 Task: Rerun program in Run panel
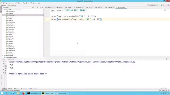[x=3, y=61]
